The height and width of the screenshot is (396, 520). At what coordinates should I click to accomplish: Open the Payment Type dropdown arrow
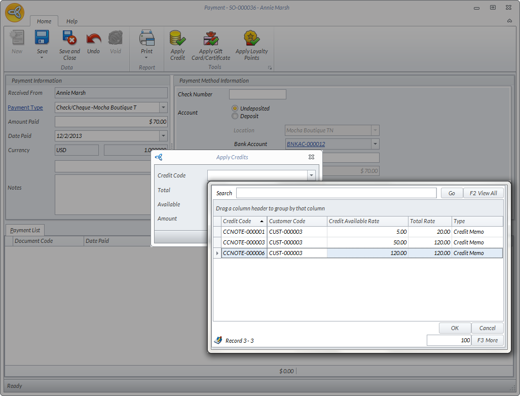click(163, 107)
